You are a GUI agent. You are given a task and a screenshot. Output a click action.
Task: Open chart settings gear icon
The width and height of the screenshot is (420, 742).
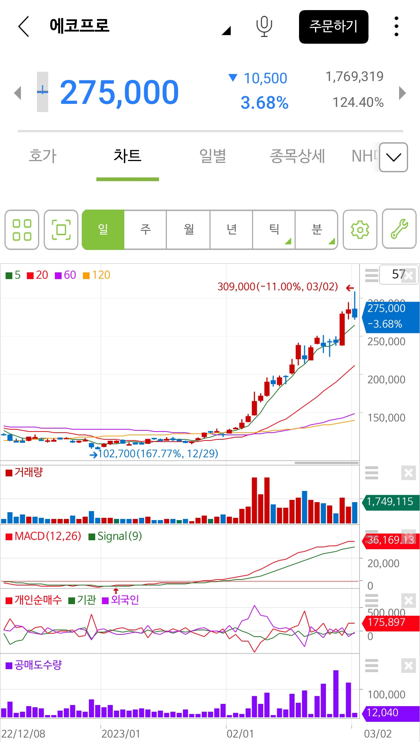[x=360, y=229]
